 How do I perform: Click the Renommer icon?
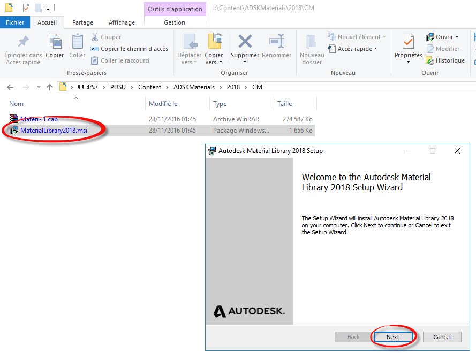[277, 41]
